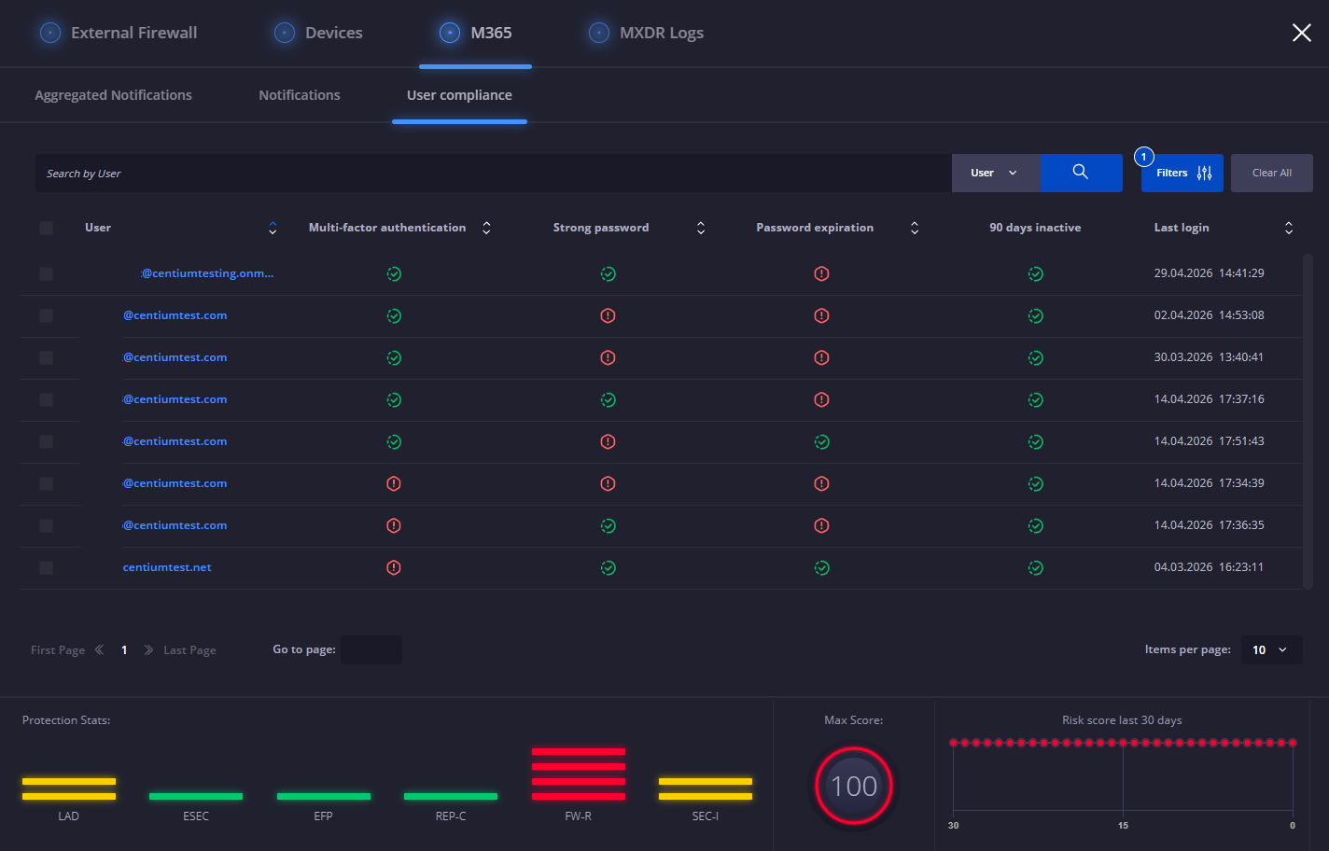This screenshot has width=1329, height=851.
Task: Open the Aggregated Notifications sub-tab
Action: tap(113, 95)
